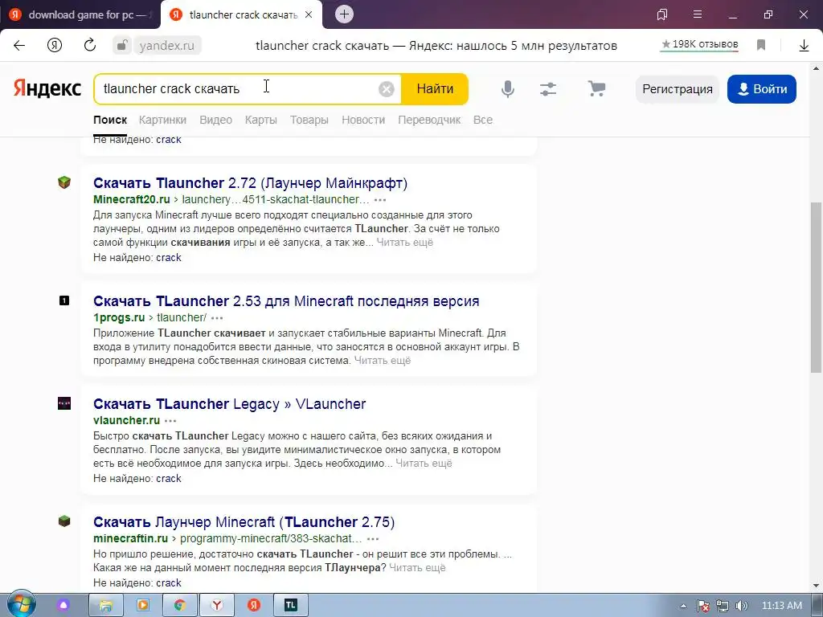Switch to Картинки search tab
The width and height of the screenshot is (823, 617).
(x=162, y=120)
